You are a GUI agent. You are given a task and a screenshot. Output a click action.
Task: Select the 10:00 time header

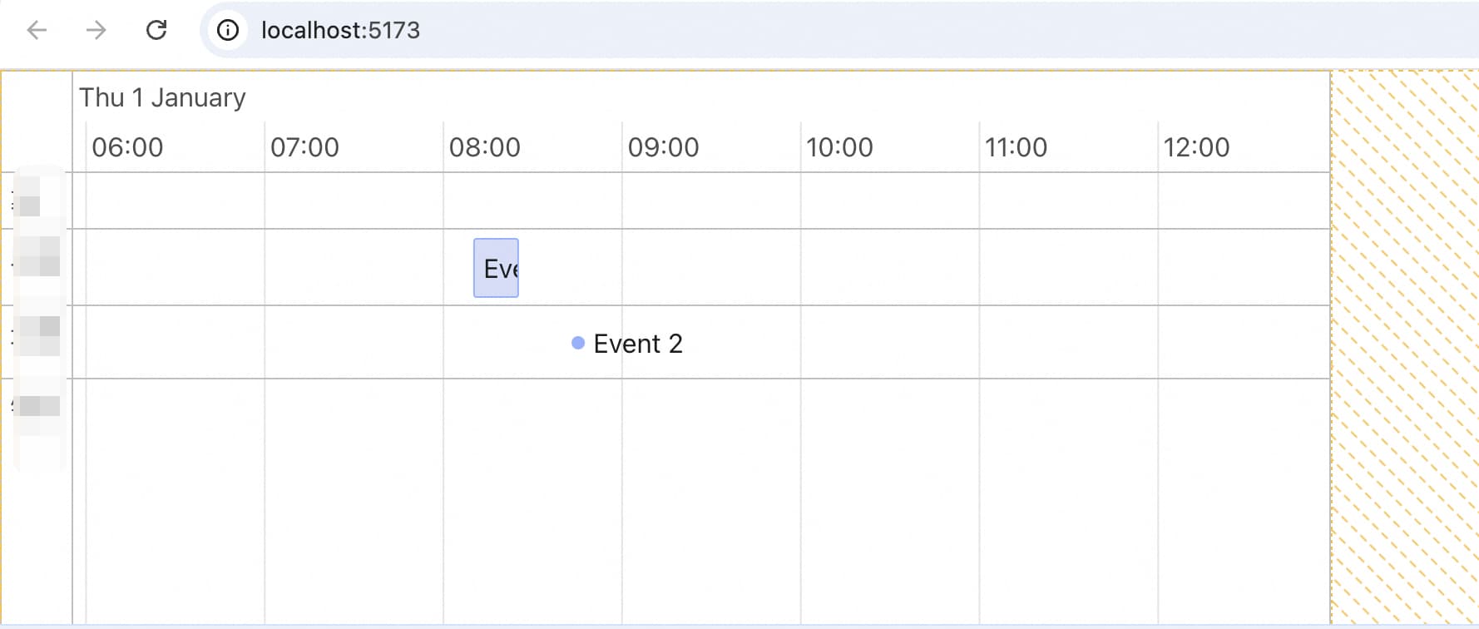[839, 147]
